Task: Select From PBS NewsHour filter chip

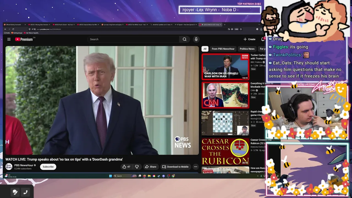Action: [x=223, y=49]
